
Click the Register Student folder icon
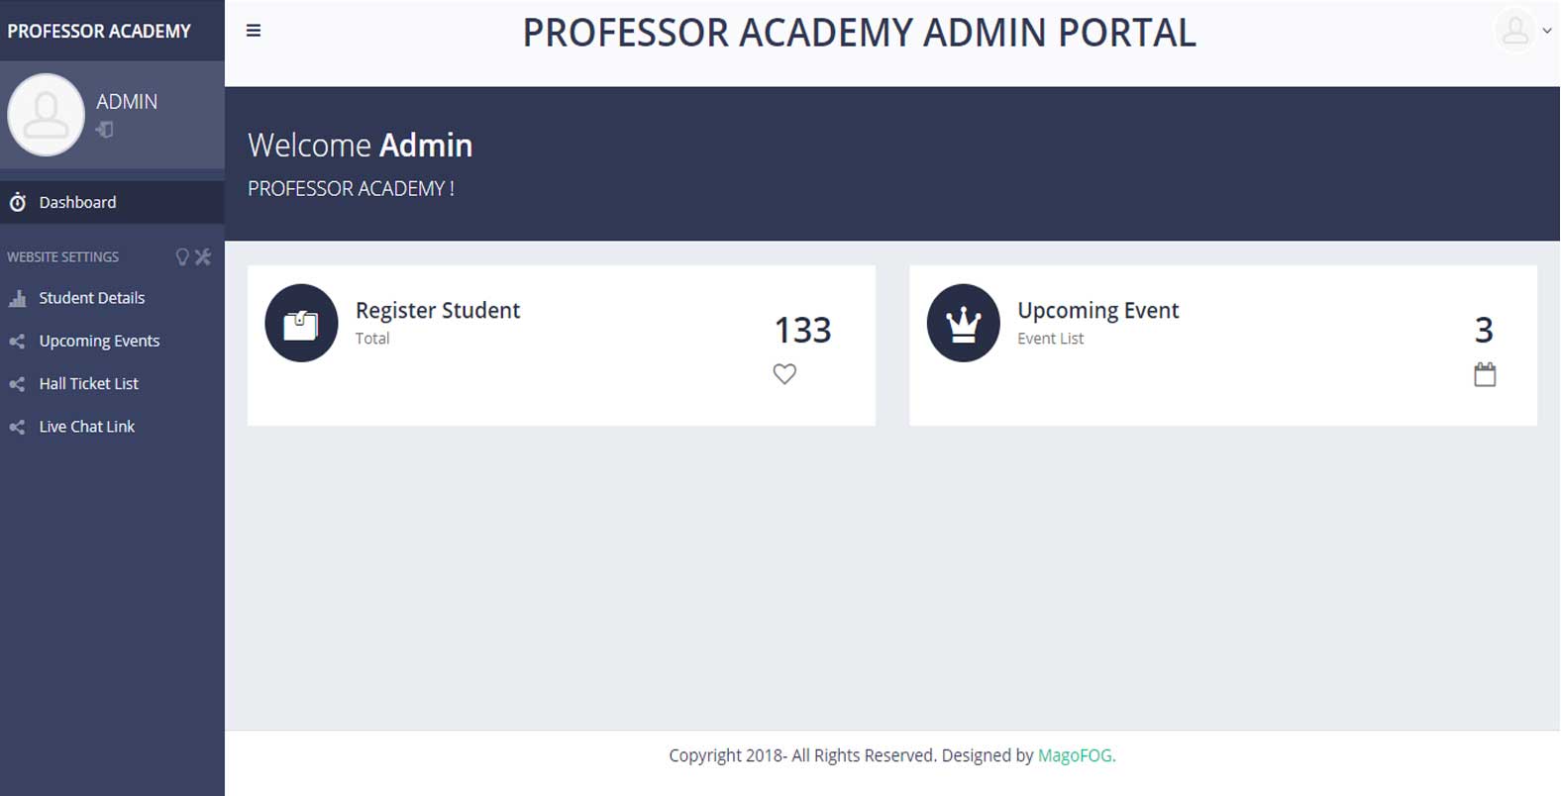pyautogui.click(x=301, y=323)
